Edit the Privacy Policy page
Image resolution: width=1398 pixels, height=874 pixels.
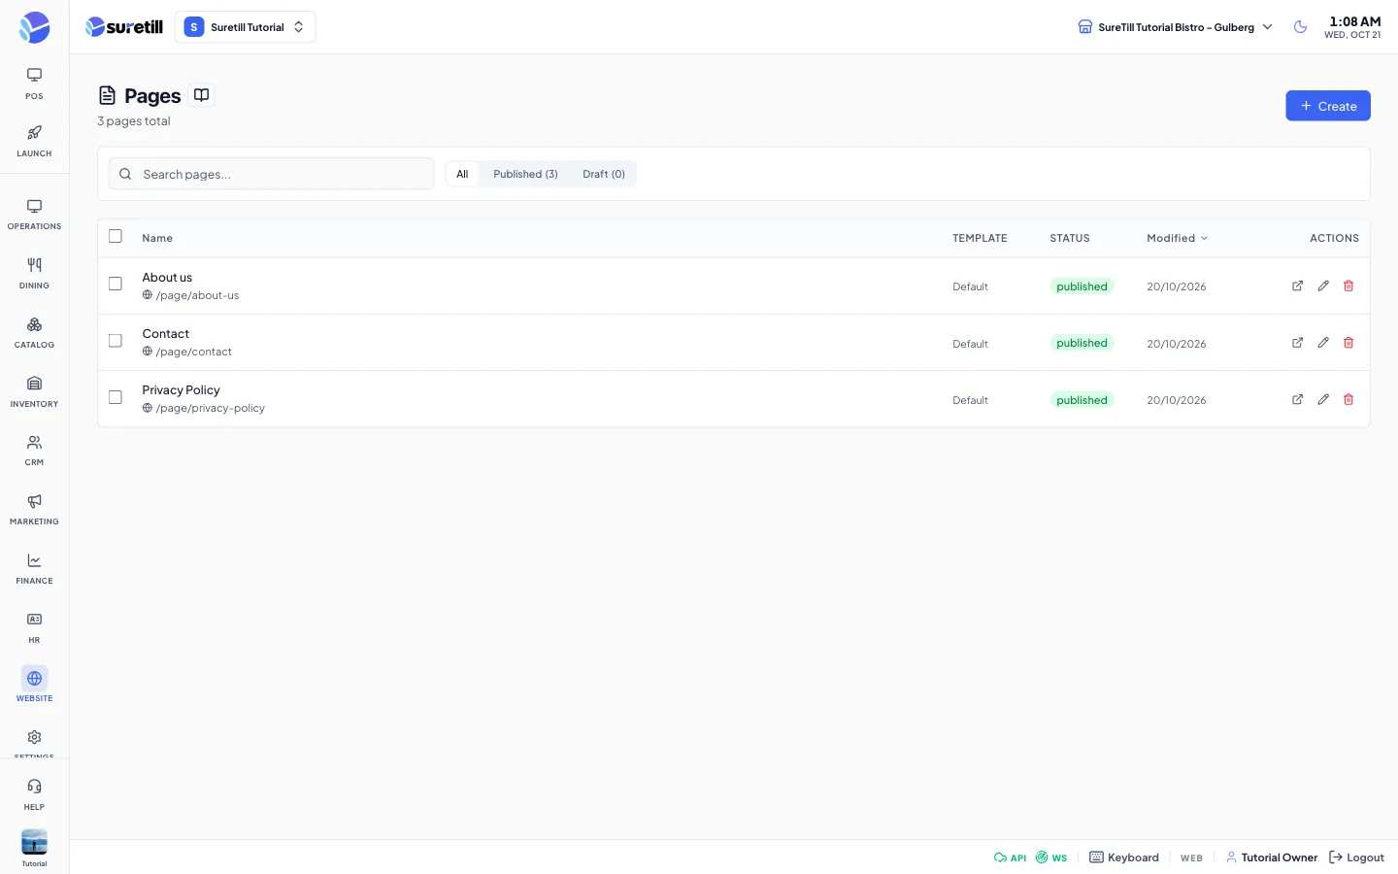1323,399
